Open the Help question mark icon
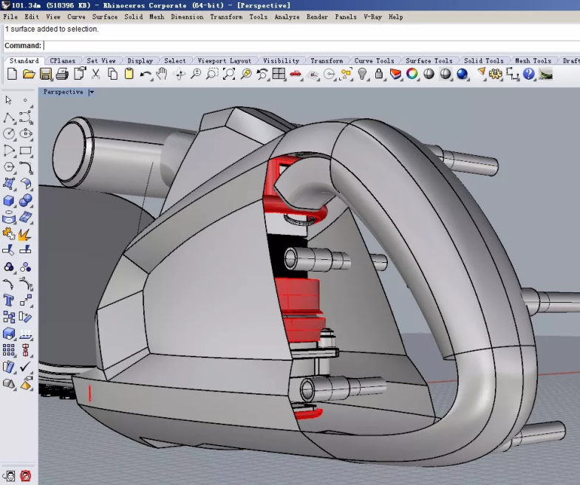 click(x=529, y=74)
